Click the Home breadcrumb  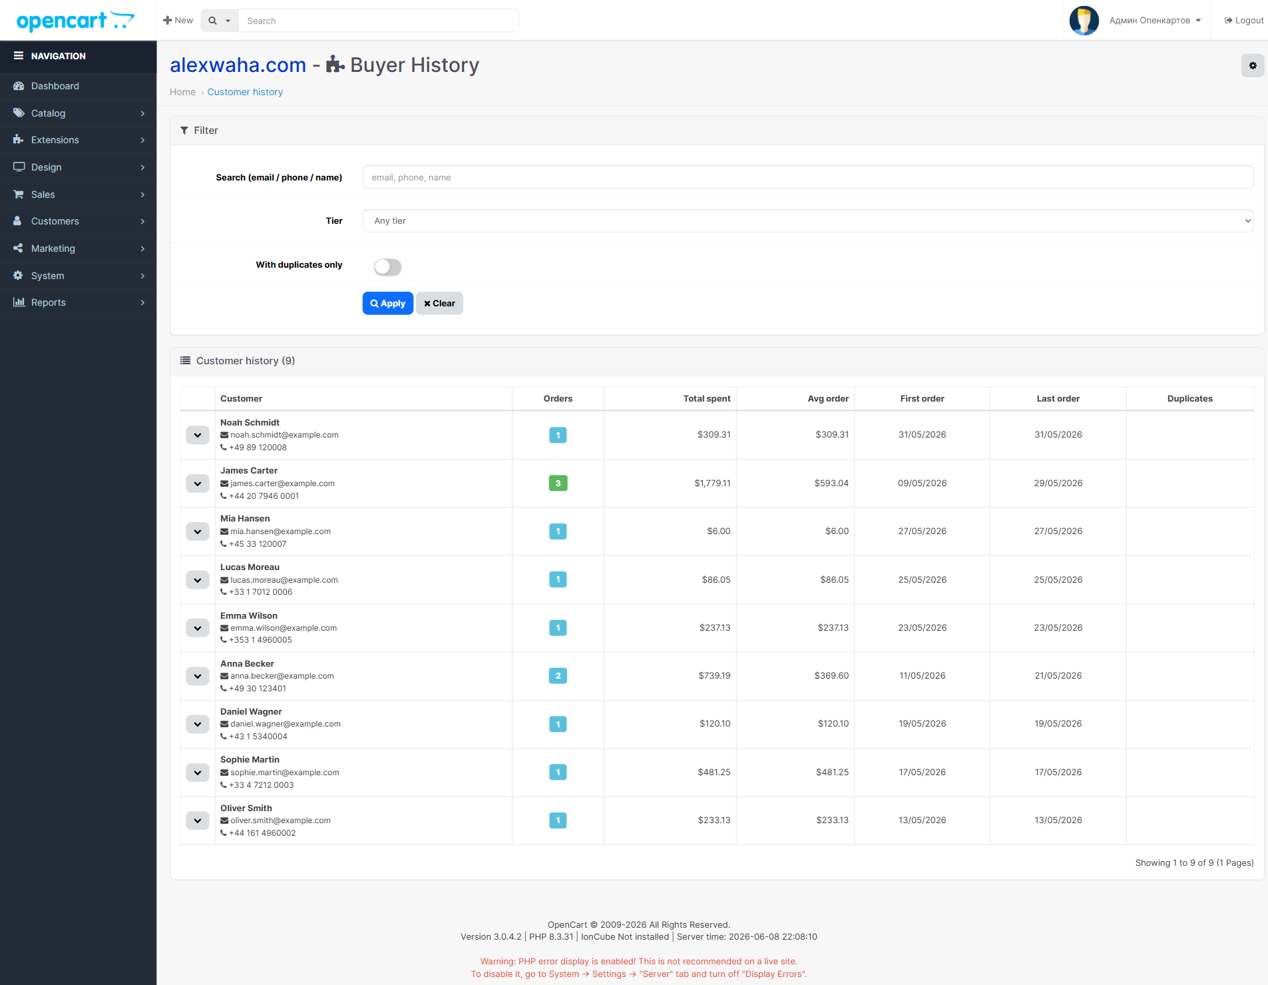pyautogui.click(x=182, y=92)
